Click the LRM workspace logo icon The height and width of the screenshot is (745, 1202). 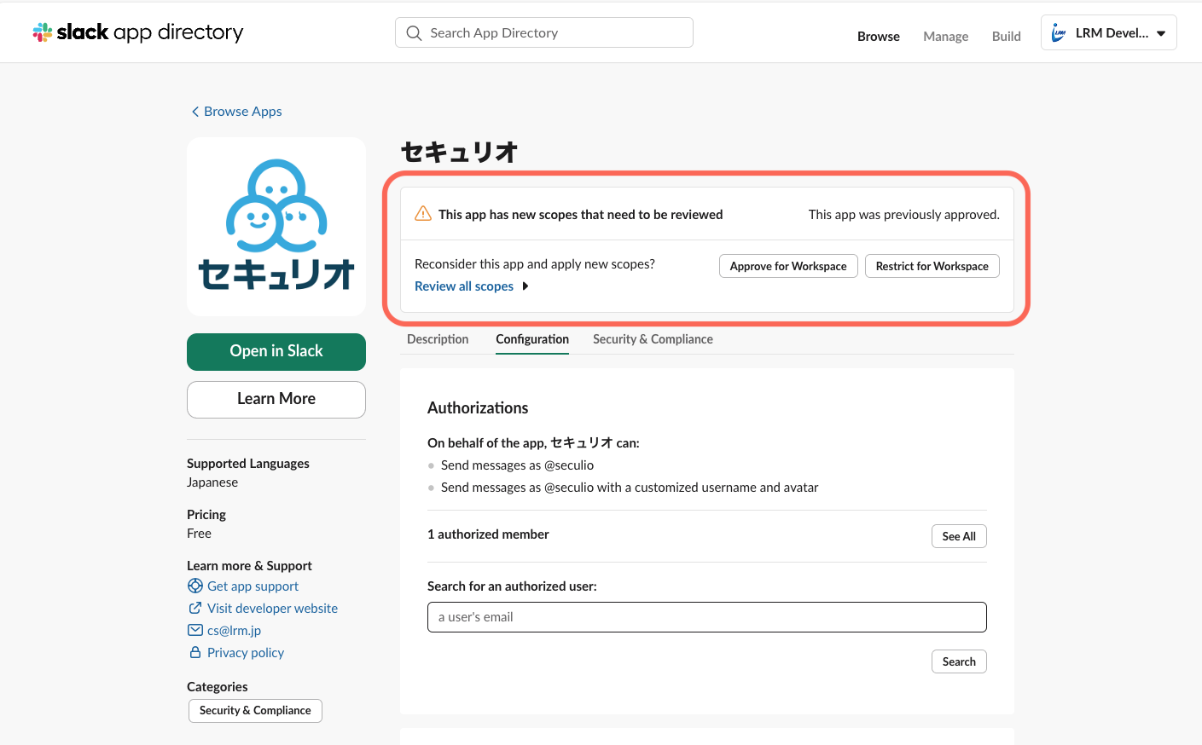1059,33
